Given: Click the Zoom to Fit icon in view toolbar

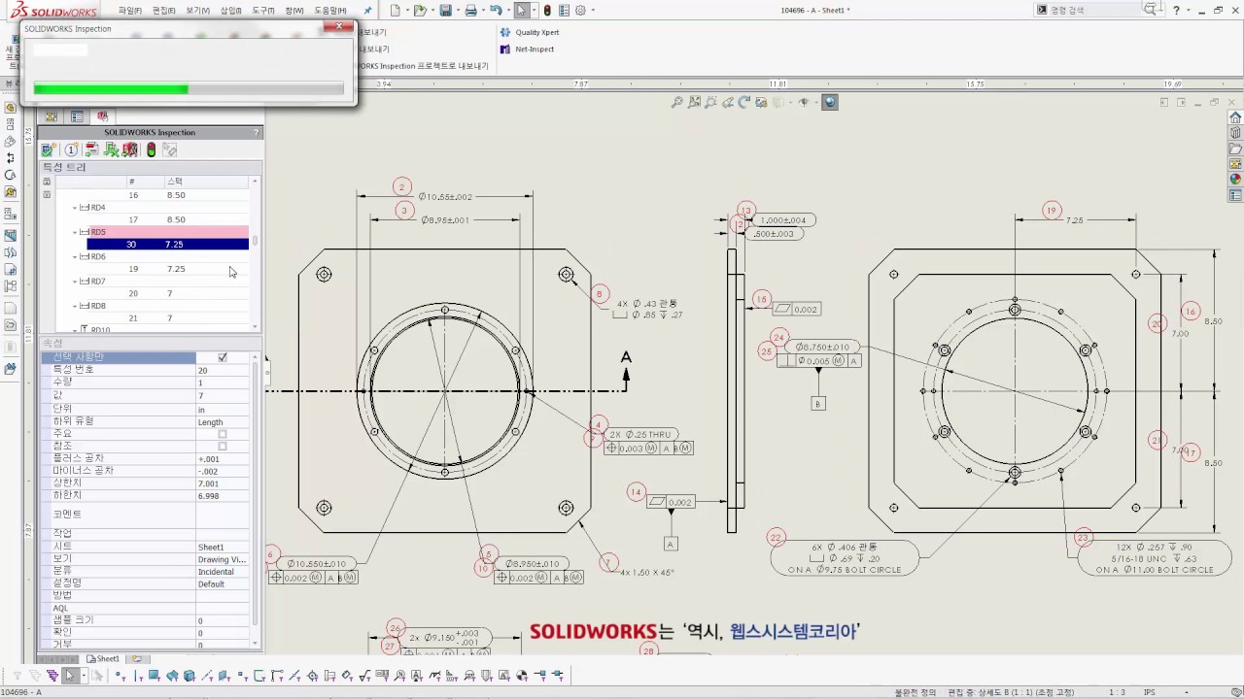Looking at the screenshot, I should (x=677, y=102).
